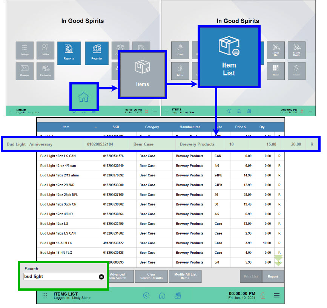This screenshot has width=327, height=308.
Task: Select the Bud Light 12oz 30pk CN row
Action: pyautogui.click(x=161, y=204)
